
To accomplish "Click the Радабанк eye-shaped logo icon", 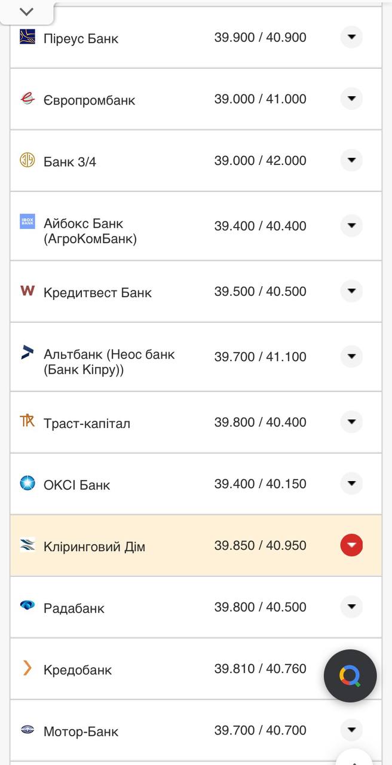I will pos(26,606).
